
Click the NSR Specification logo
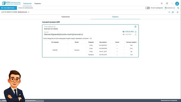tap(11, 3)
